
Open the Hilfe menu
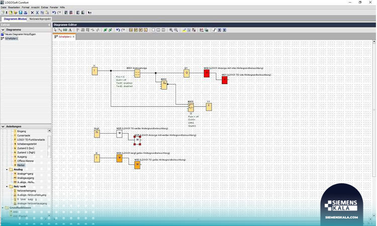click(62, 8)
